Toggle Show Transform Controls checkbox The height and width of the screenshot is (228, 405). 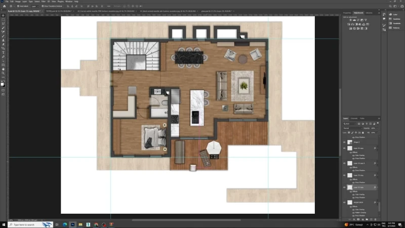[x=43, y=6]
